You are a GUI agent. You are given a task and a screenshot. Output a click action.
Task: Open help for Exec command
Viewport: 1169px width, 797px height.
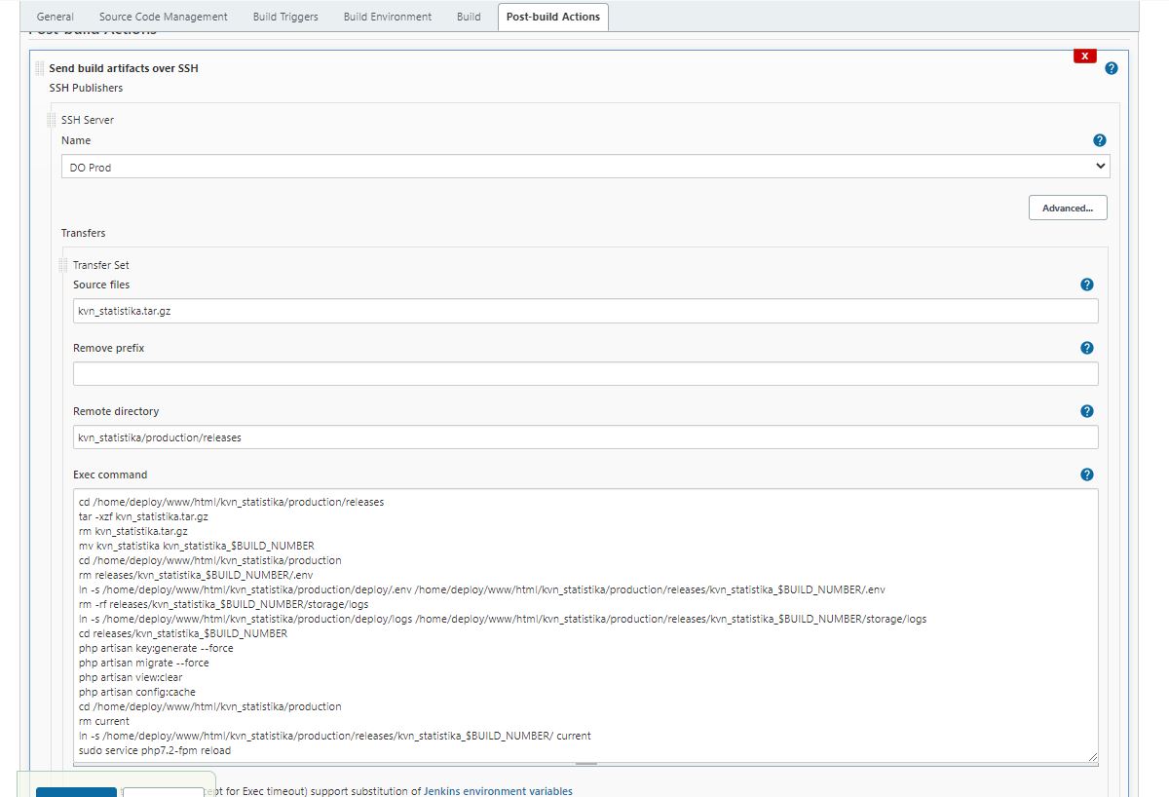coord(1086,474)
